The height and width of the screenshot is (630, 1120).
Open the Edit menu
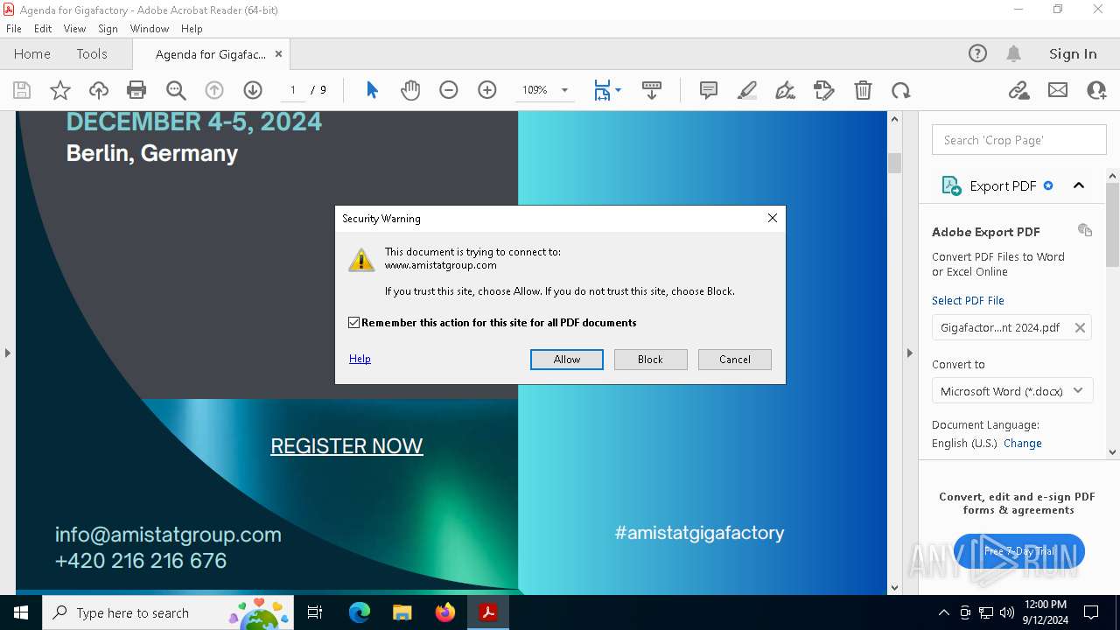tap(43, 29)
